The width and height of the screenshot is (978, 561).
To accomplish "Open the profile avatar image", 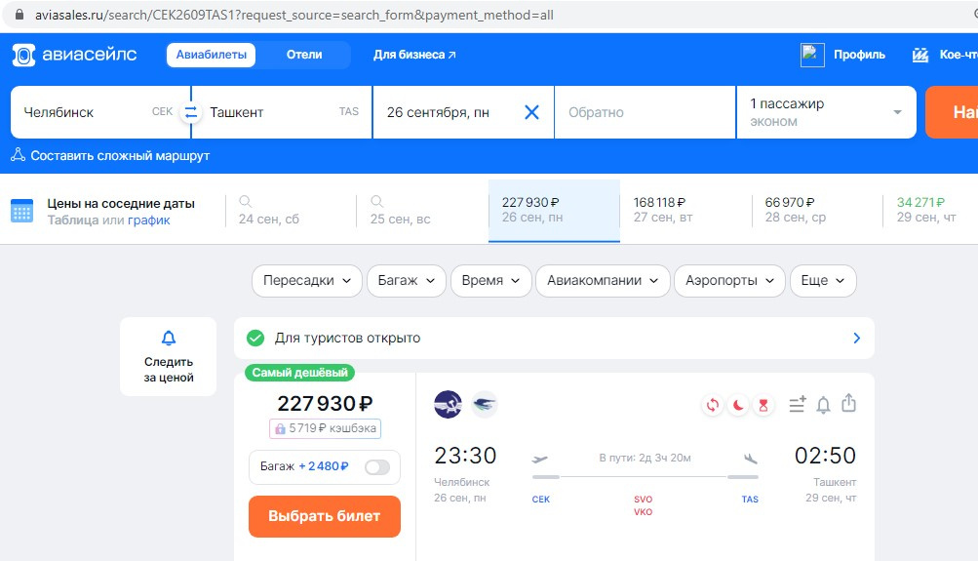I will click(x=812, y=55).
